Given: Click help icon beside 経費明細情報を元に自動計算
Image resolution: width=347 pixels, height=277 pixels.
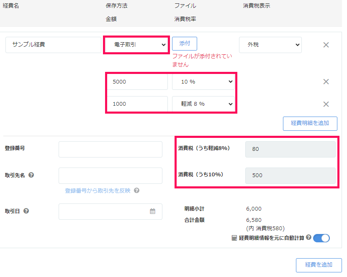Looking at the screenshot, I should 308,237.
